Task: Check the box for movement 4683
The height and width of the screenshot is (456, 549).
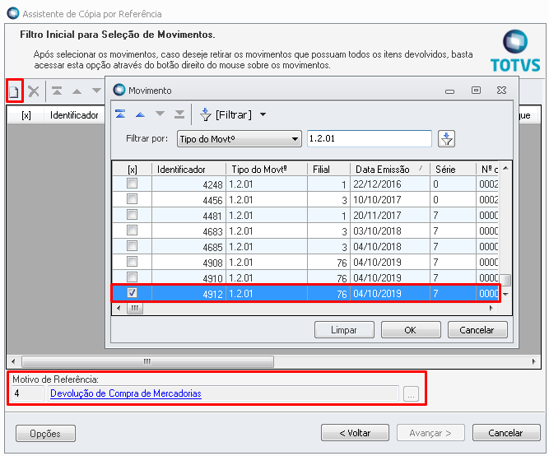Action: click(x=132, y=230)
